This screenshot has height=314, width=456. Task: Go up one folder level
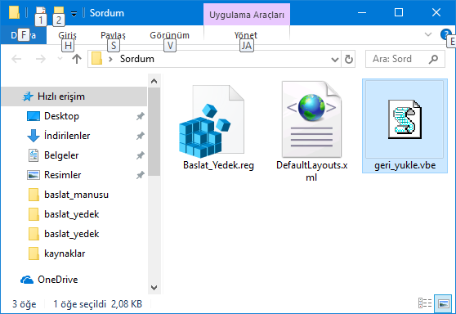pyautogui.click(x=77, y=59)
